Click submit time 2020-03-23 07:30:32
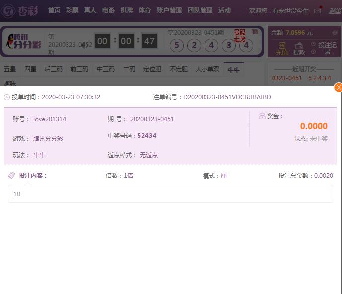Image resolution: width=342 pixels, height=294 pixels. click(71, 97)
